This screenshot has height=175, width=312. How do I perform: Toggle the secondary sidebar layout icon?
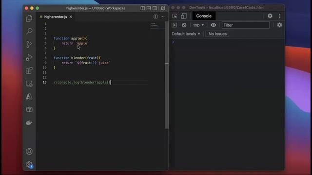click(155, 8)
